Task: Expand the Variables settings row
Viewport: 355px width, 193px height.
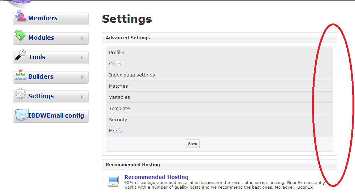Action: [x=120, y=97]
